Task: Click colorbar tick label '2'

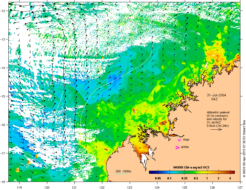Action: coord(219,178)
